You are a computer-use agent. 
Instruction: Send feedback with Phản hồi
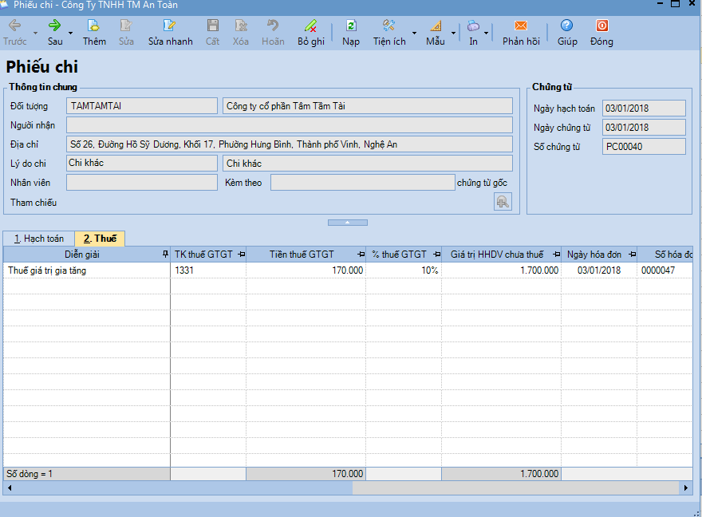click(x=521, y=33)
